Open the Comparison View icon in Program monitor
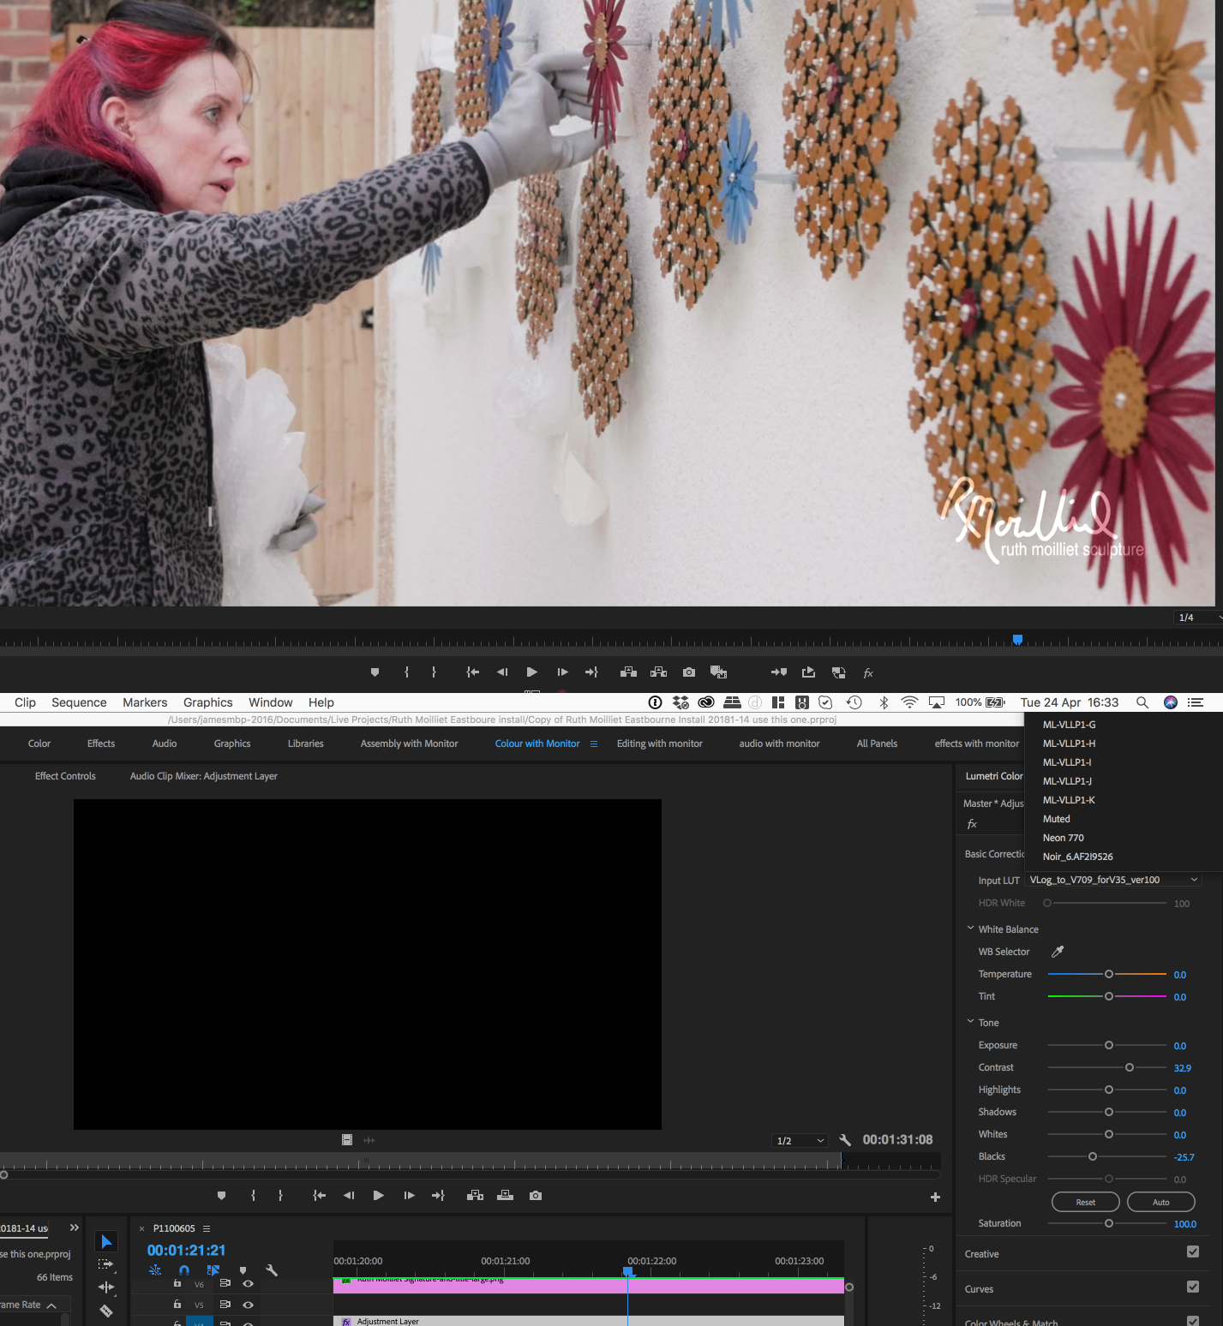Viewport: 1223px width, 1326px height. [718, 672]
